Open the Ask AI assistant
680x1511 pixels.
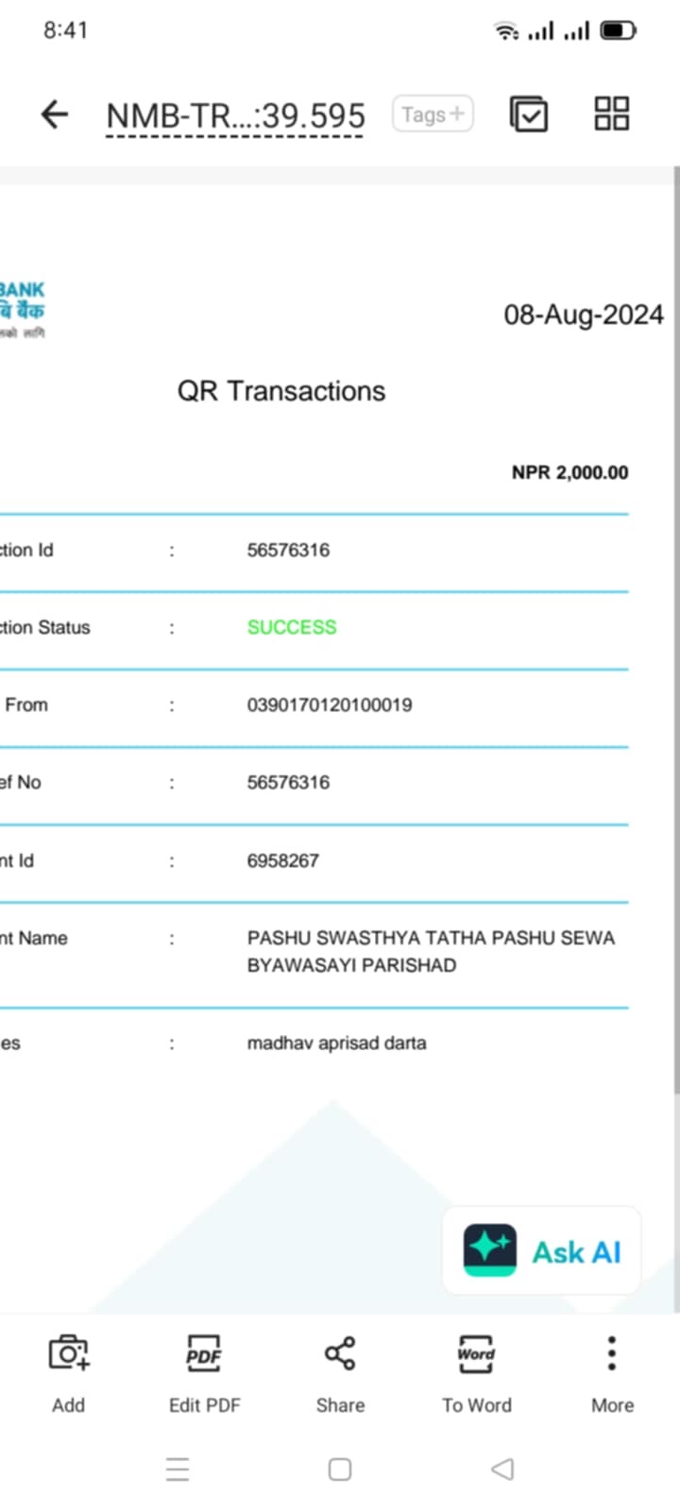point(542,1250)
